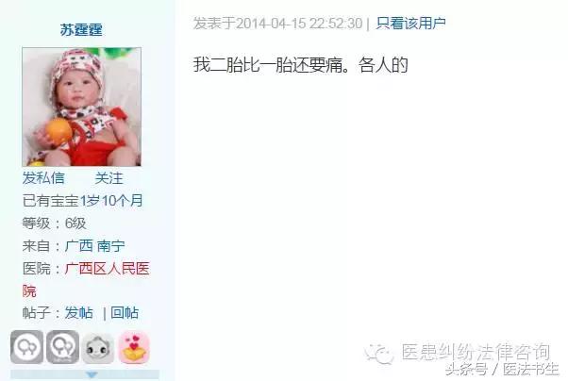
Task: Open username 苏霆霆 profile link
Action: 81,30
